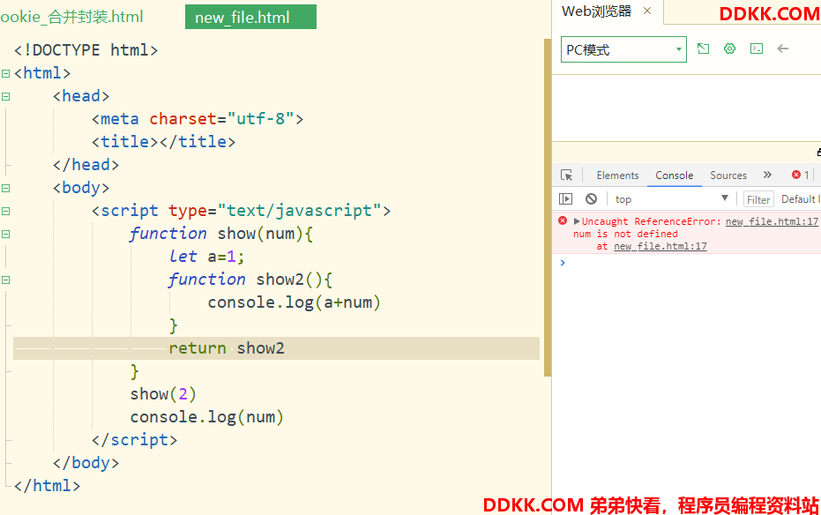This screenshot has width=821, height=515.
Task: Open the top JavaScript context dropdown
Action: (x=672, y=199)
